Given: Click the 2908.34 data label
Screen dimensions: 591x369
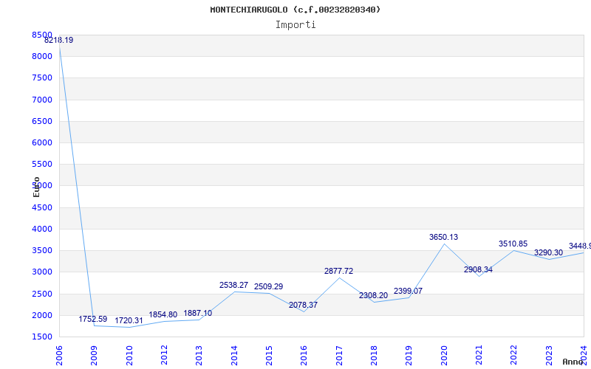Looking at the screenshot, I should coord(478,270).
